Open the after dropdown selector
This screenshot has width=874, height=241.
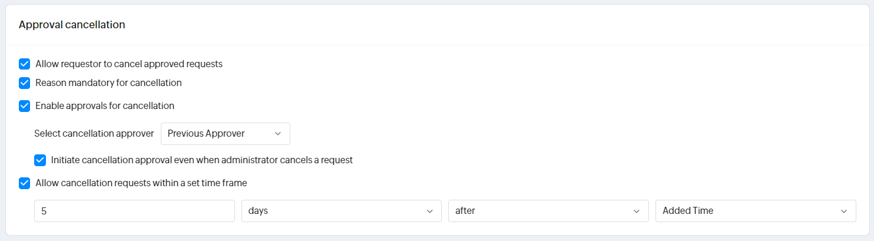[548, 211]
